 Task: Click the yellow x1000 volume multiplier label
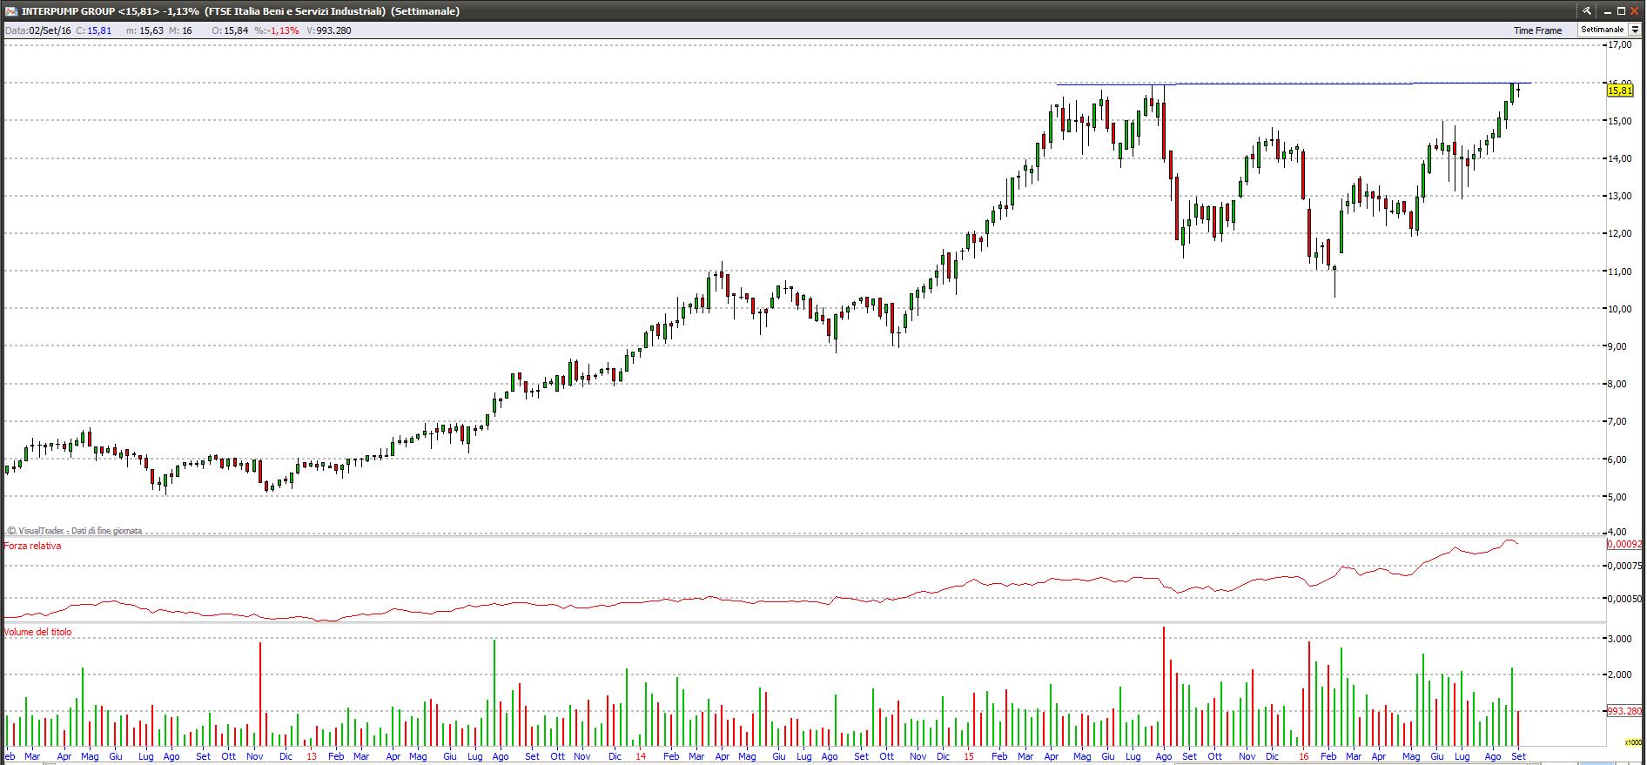1633,742
